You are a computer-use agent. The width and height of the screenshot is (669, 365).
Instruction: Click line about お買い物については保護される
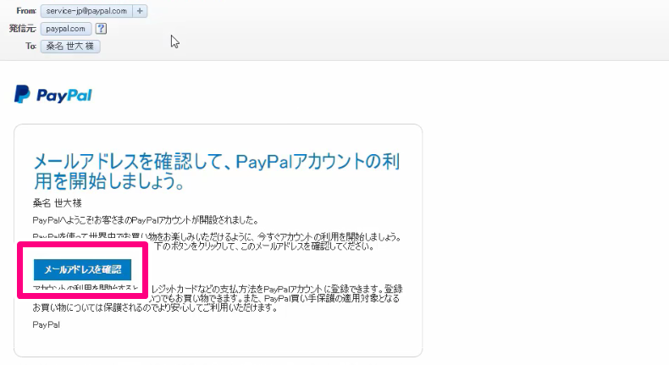point(155,307)
